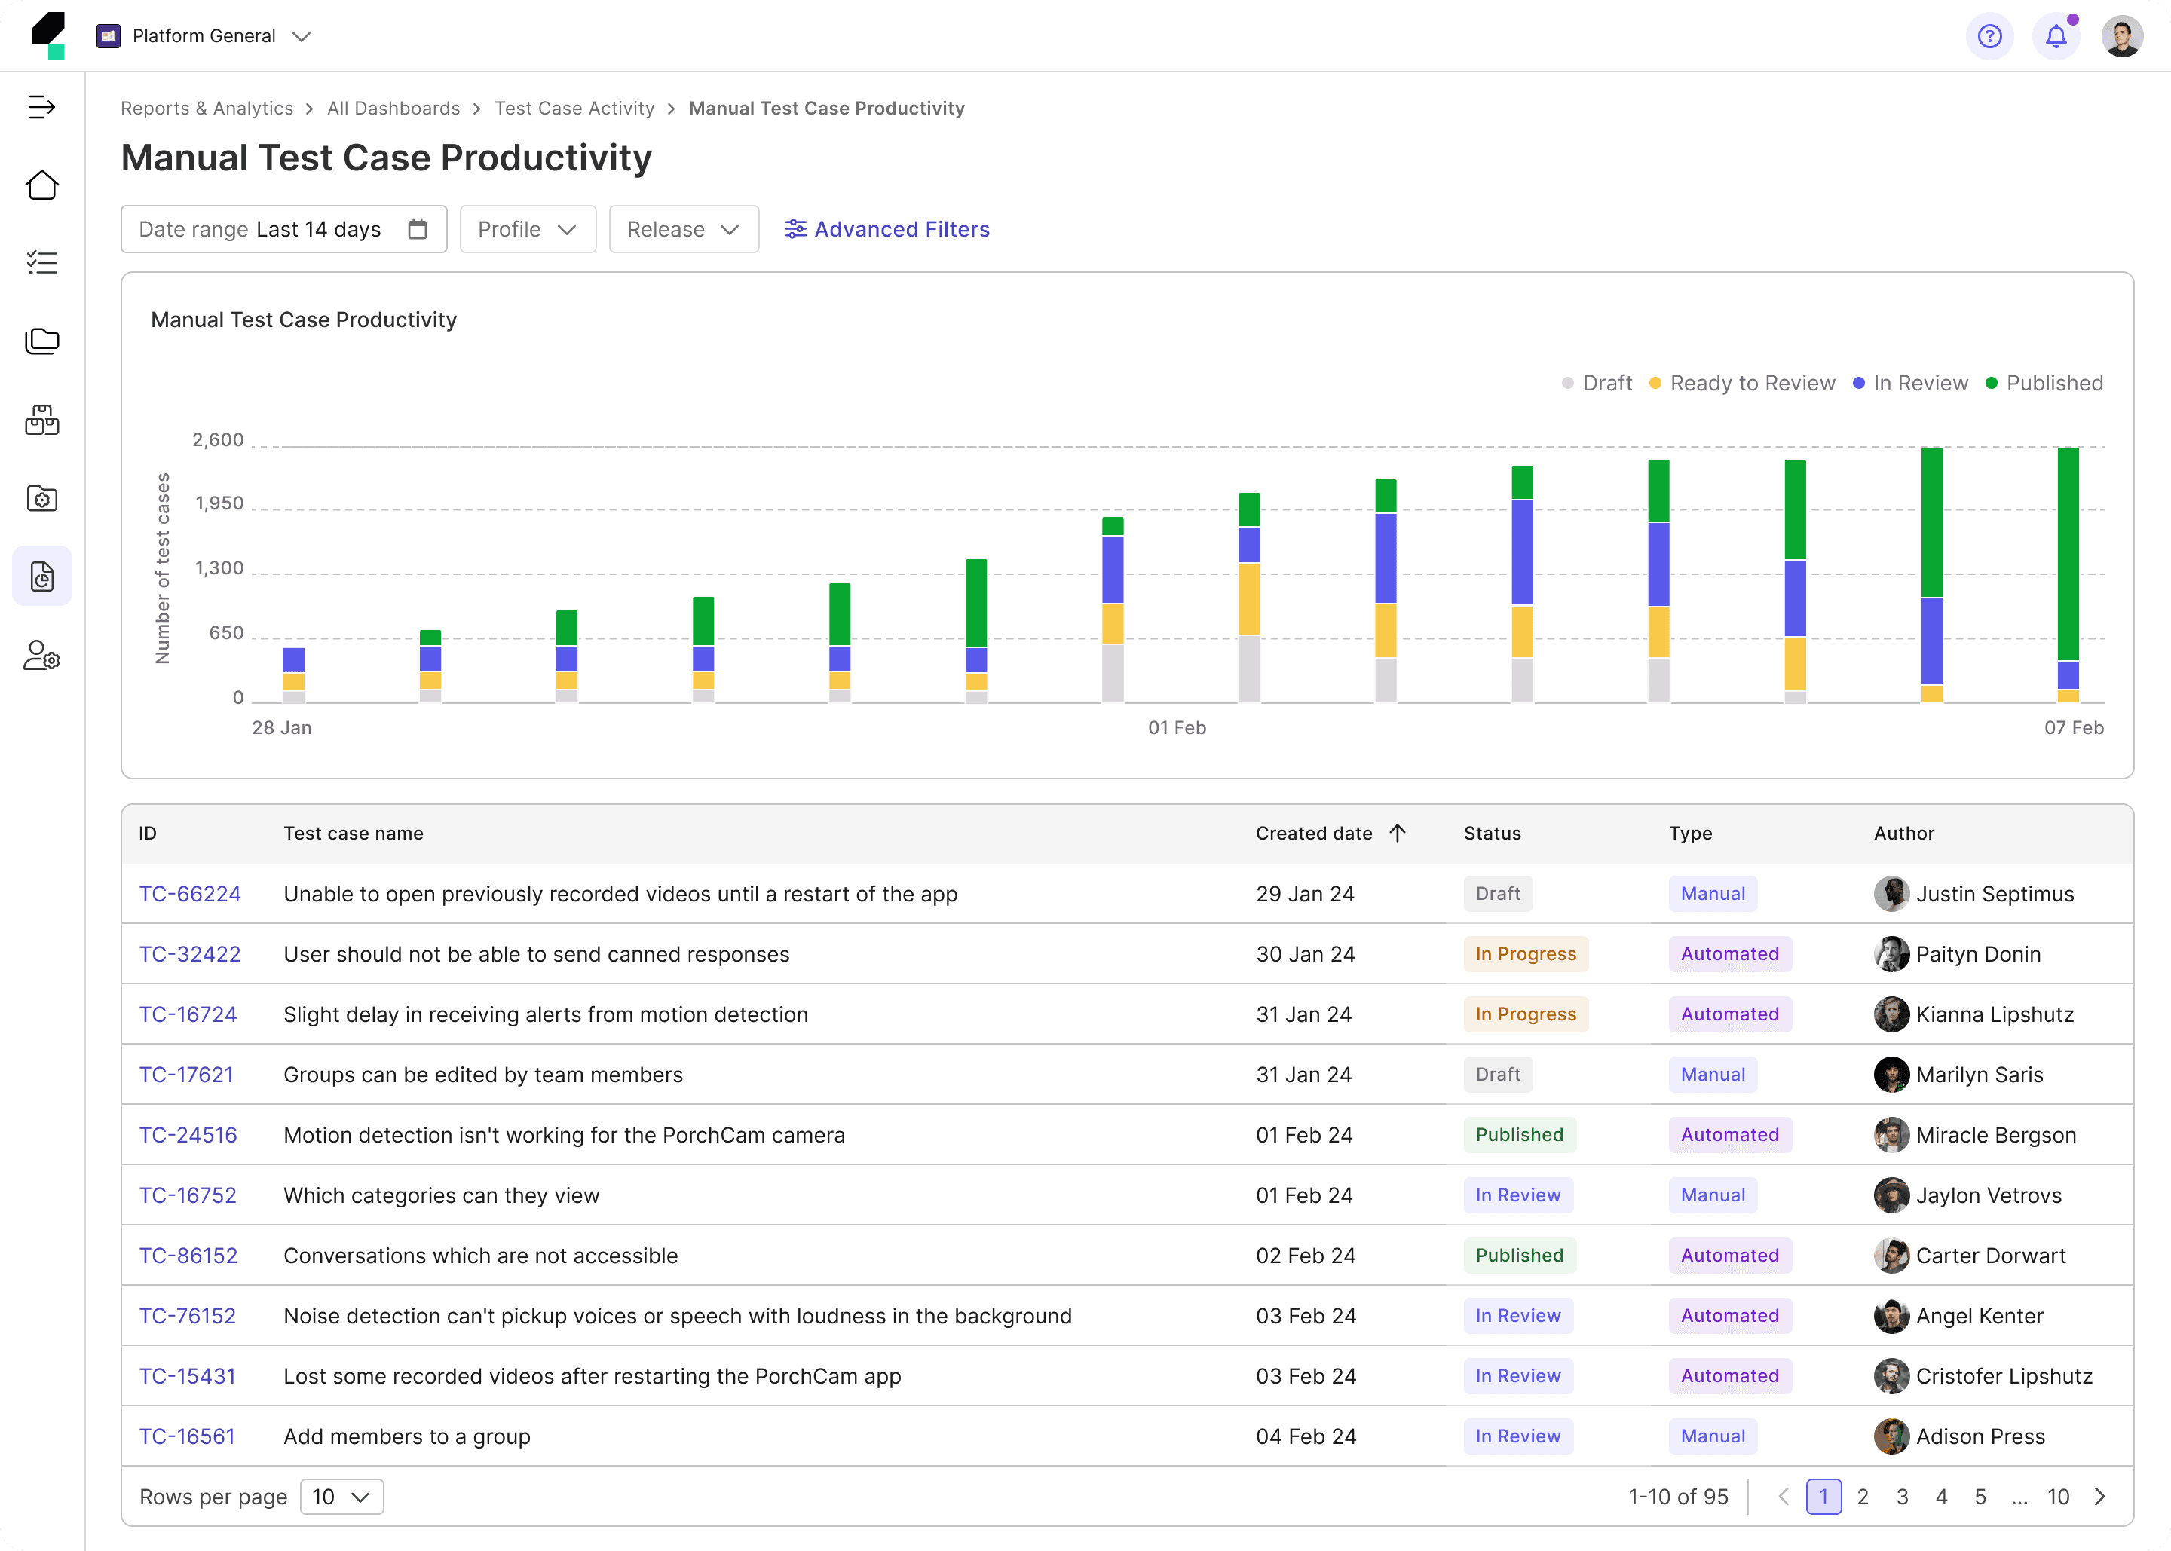Open the user settings sidebar icon
Viewport: 2171px width, 1551px height.
pyautogui.click(x=42, y=656)
